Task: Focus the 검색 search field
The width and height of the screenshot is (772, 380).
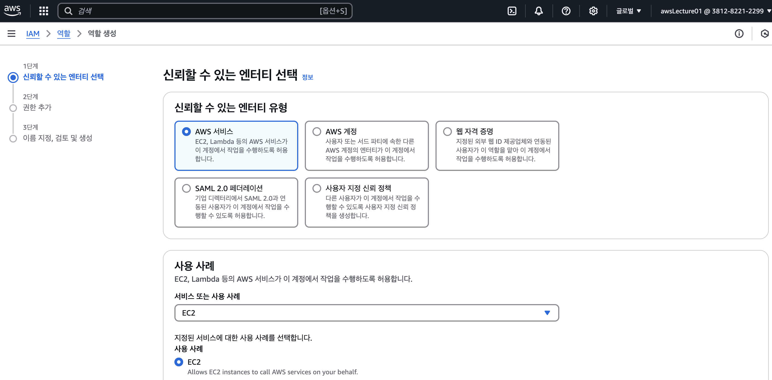Action: tap(205, 11)
